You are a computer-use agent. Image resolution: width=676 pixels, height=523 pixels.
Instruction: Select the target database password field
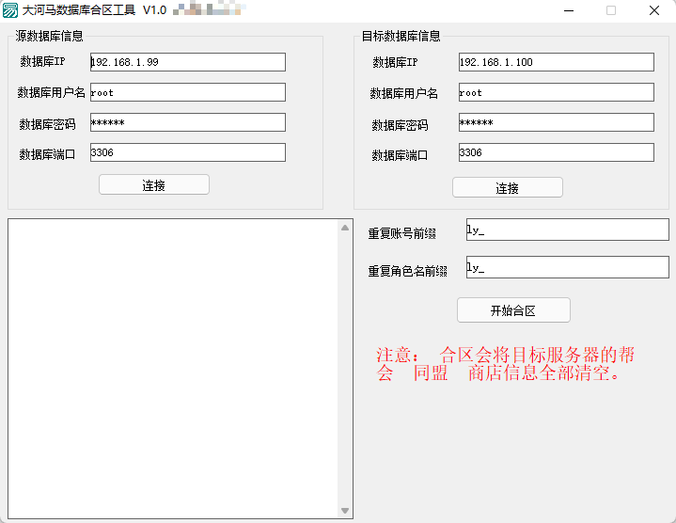(556, 122)
